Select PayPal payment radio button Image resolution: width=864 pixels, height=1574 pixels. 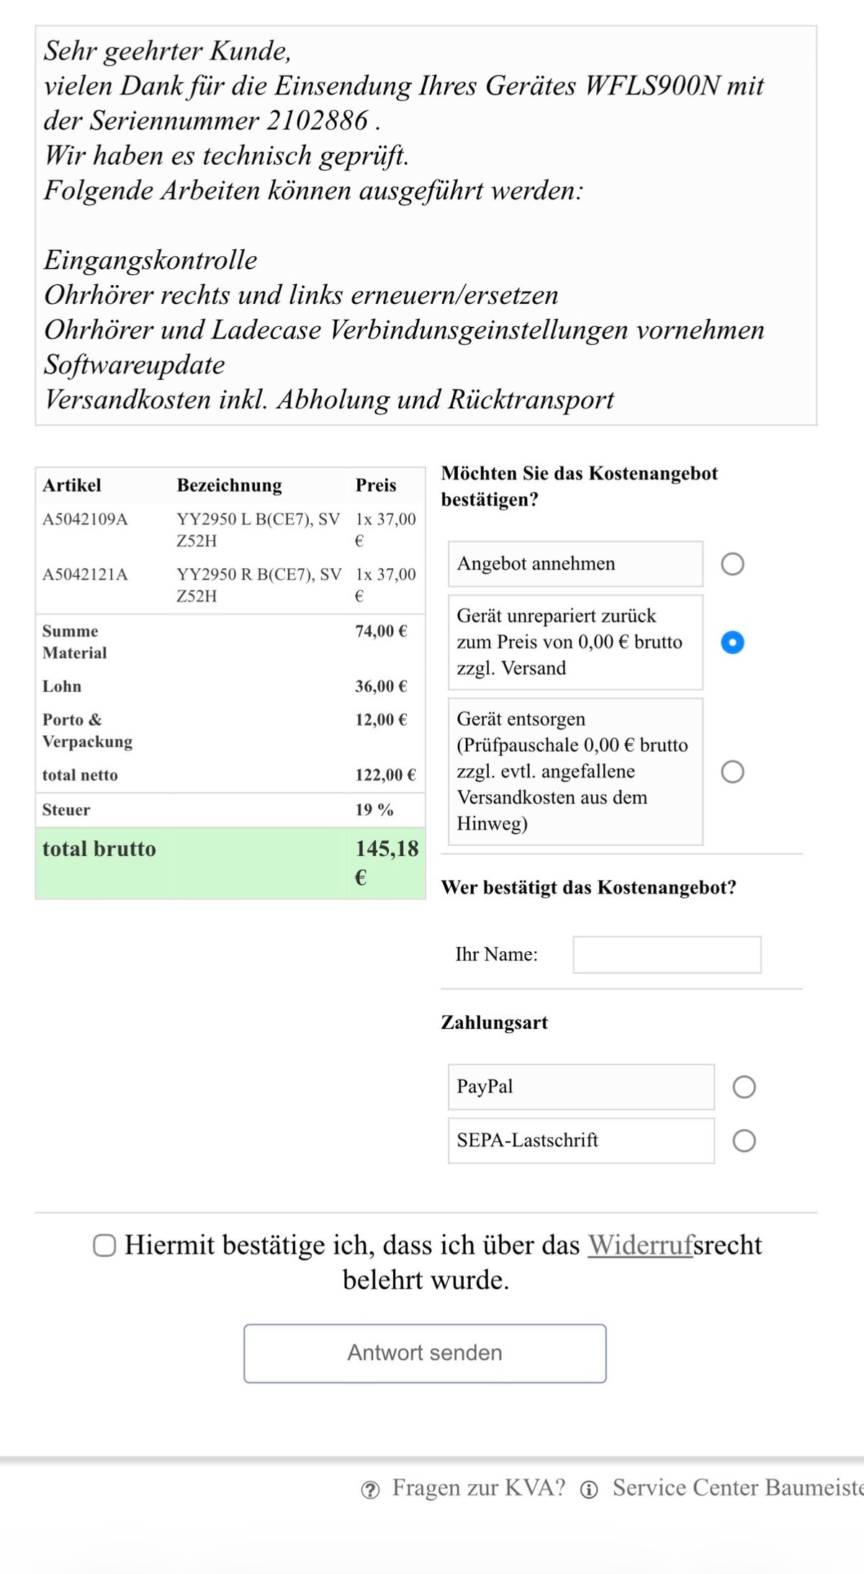click(x=744, y=1087)
